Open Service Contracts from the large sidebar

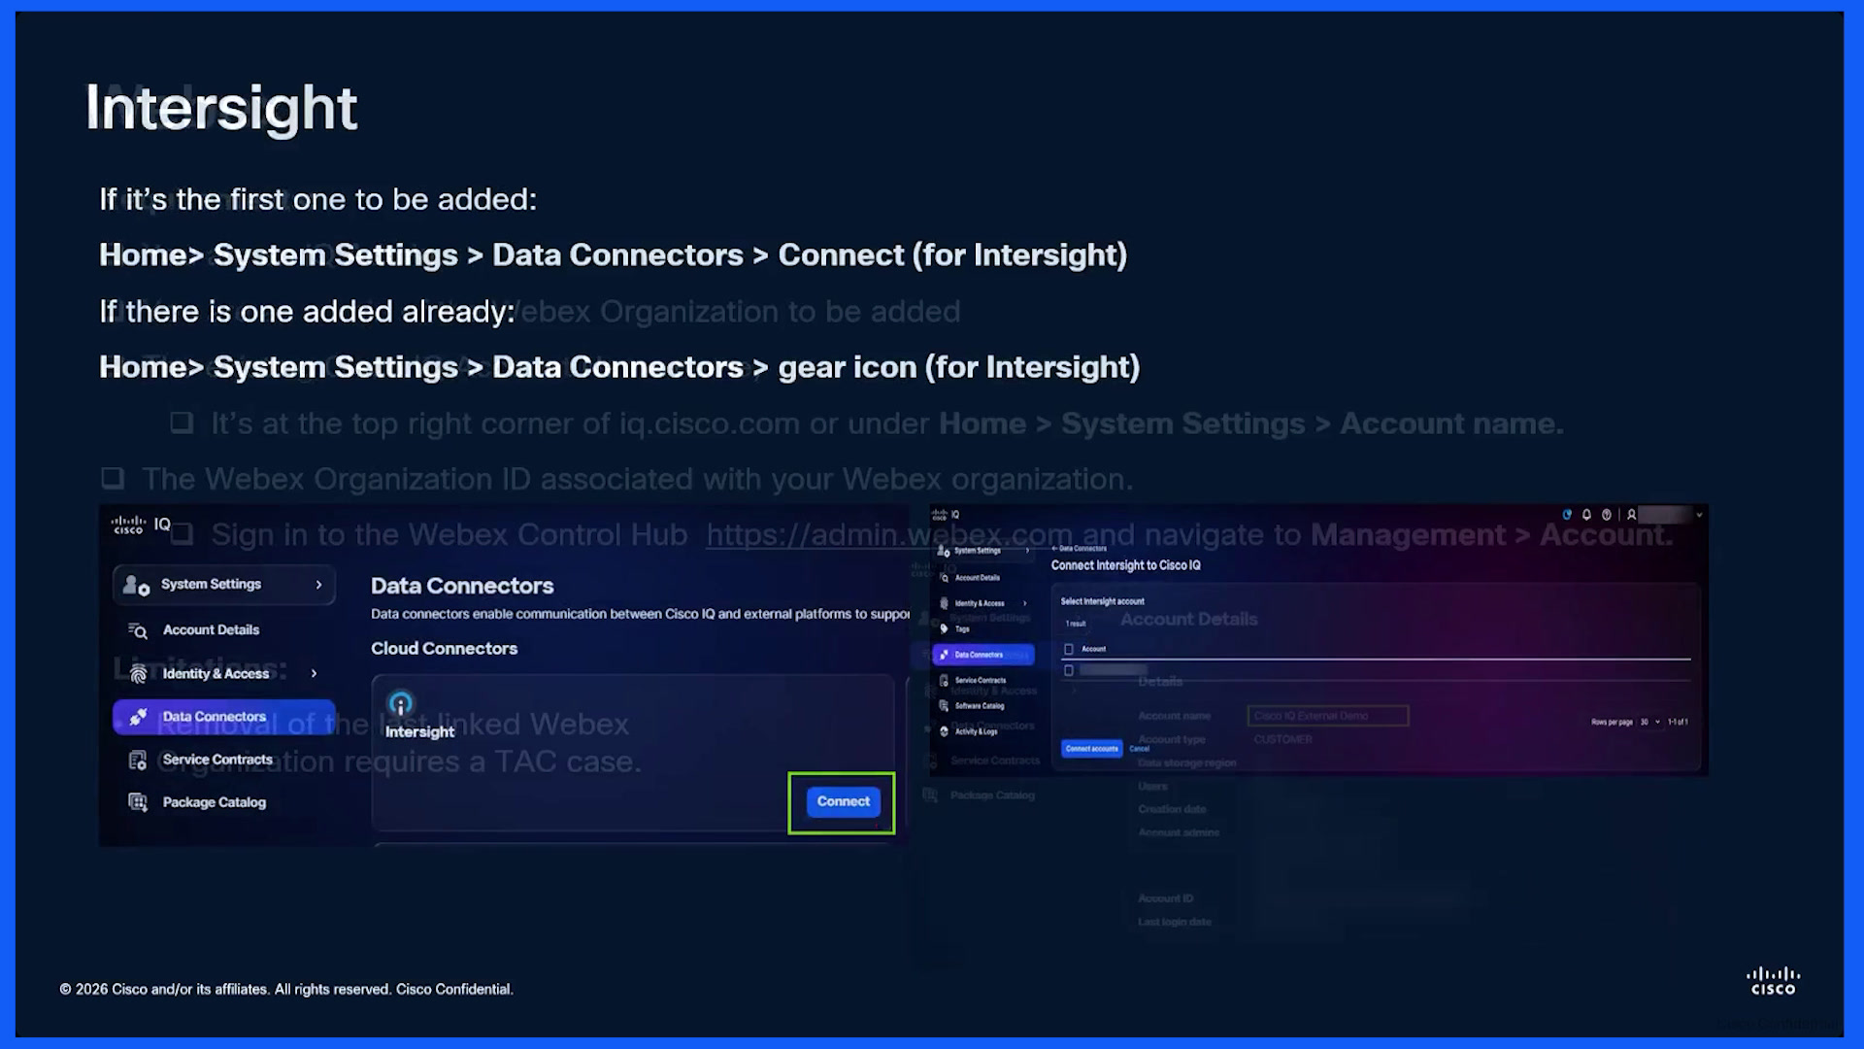(217, 760)
